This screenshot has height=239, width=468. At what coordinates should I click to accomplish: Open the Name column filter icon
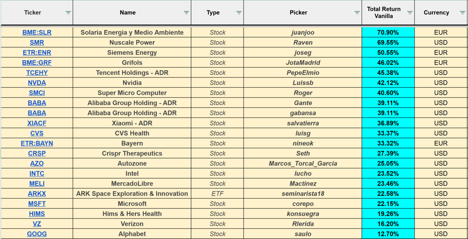click(186, 13)
